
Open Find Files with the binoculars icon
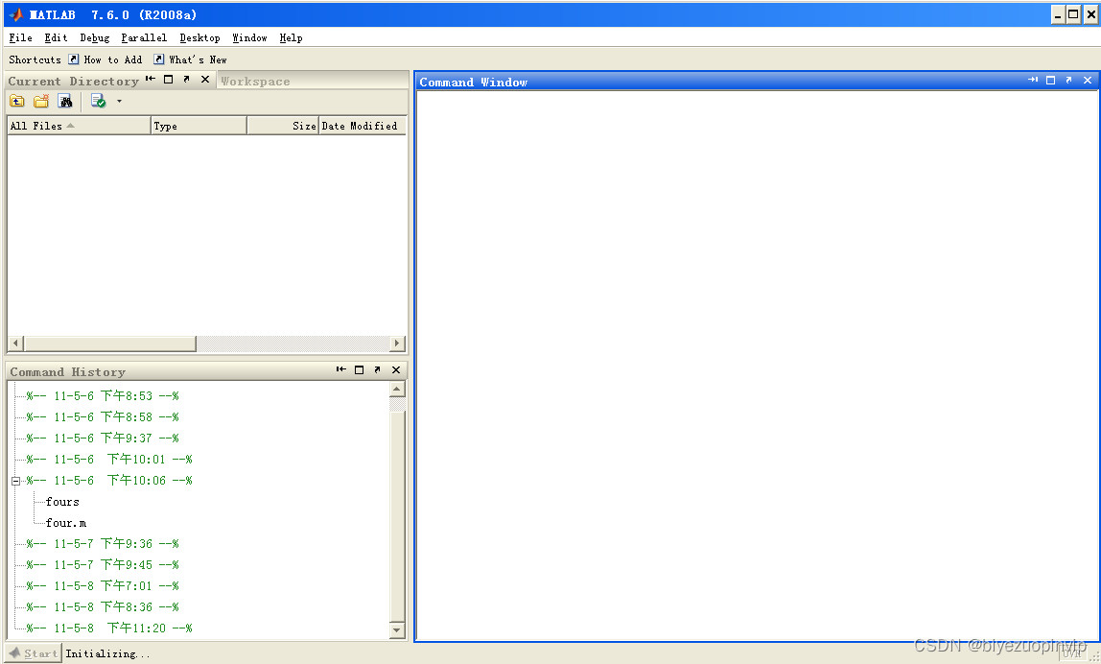(65, 101)
